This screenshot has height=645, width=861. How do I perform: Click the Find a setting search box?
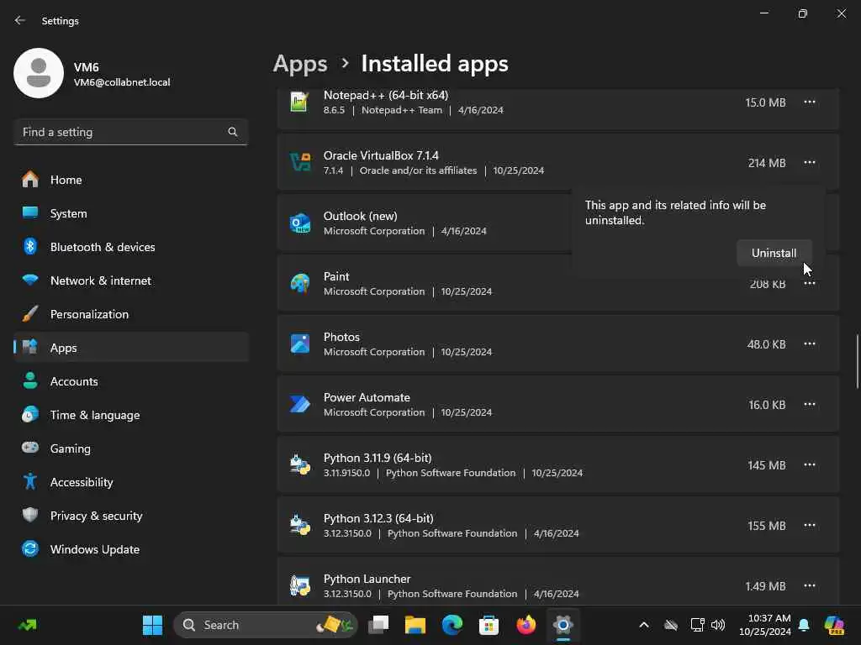(x=122, y=132)
